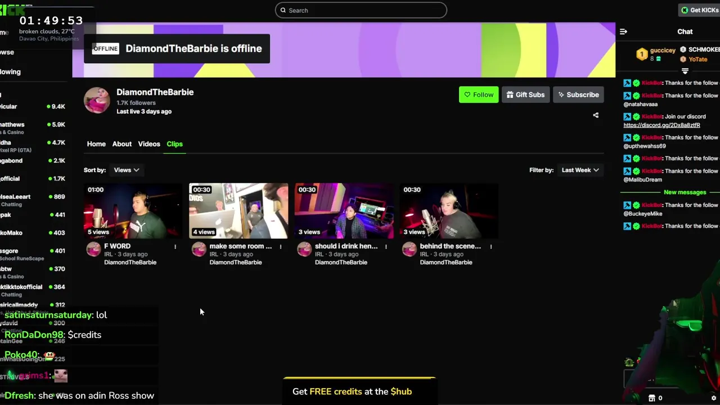Open the sidebar channel with 9.4K viewers
Screen dimensions: 720x405
tap(34, 106)
